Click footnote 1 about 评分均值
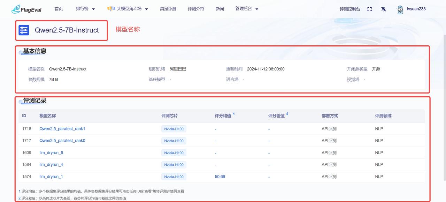Image resolution: width=446 pixels, height=202 pixels. [101, 191]
